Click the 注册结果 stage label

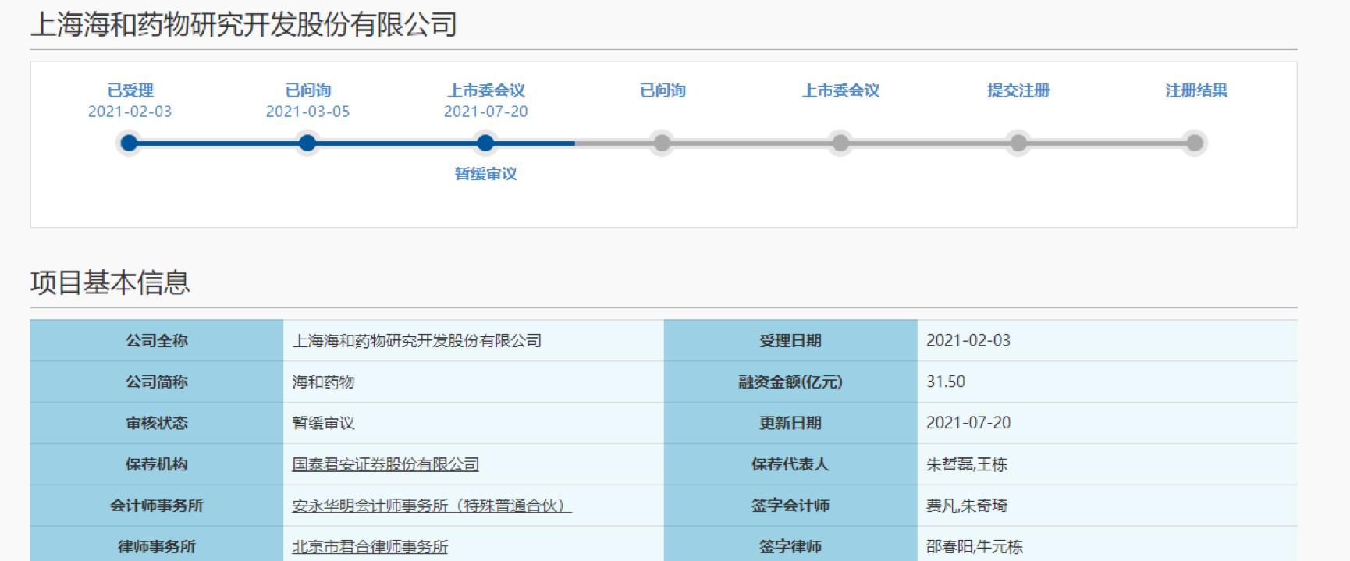click(x=1196, y=91)
